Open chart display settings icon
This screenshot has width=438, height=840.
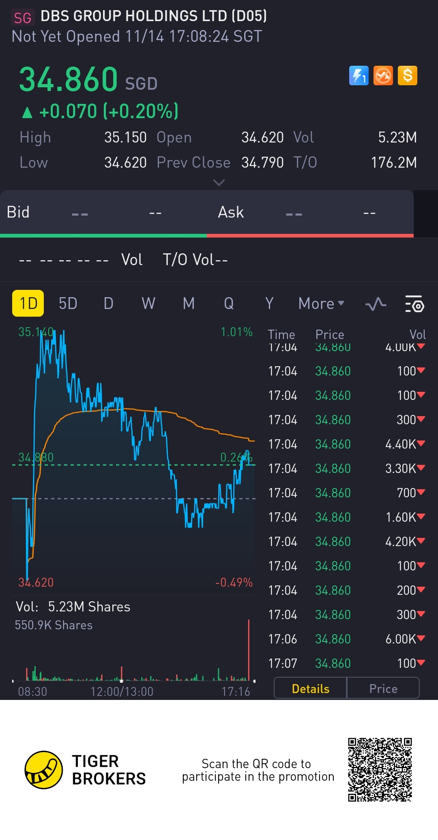coord(414,304)
